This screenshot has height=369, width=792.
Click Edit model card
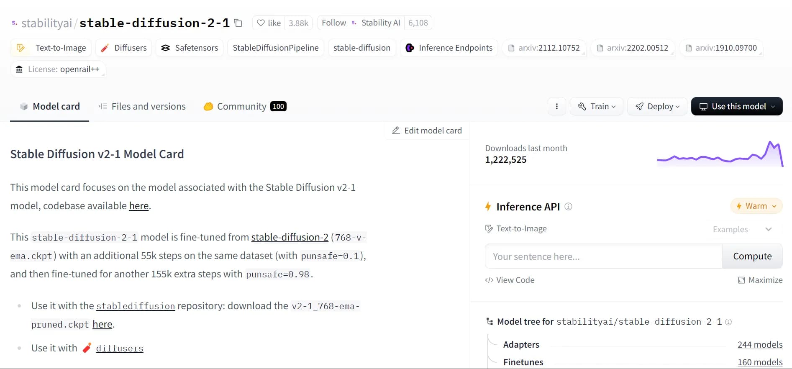pos(427,131)
